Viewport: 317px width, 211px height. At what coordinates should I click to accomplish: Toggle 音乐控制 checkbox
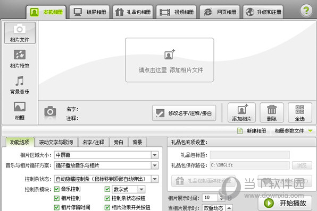pyautogui.click(x=56, y=189)
